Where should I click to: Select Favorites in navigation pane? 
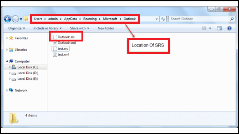[21, 38]
